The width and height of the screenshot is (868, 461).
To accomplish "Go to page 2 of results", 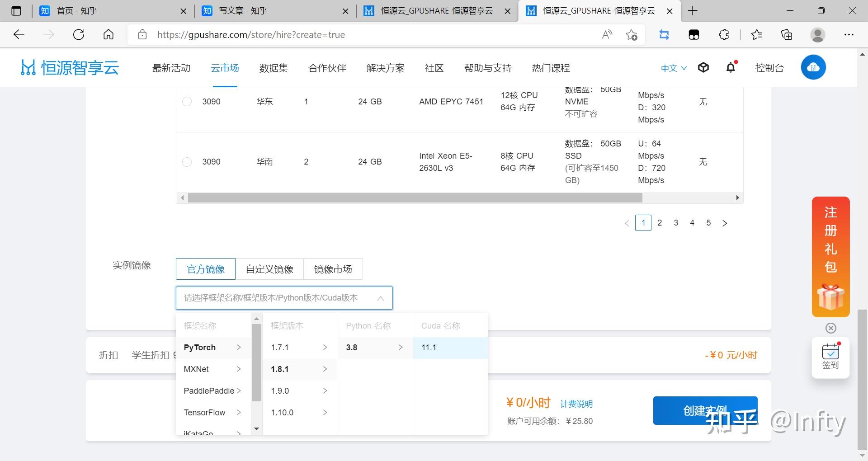I will pyautogui.click(x=660, y=223).
